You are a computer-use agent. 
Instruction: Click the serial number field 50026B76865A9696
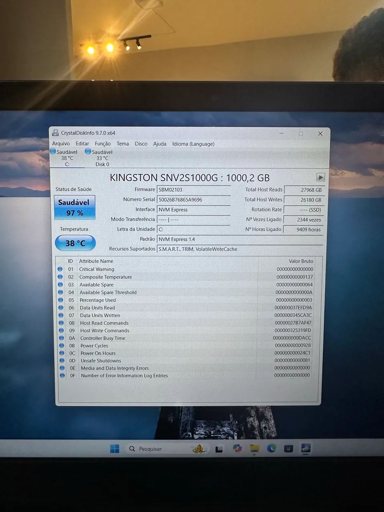pyautogui.click(x=194, y=200)
